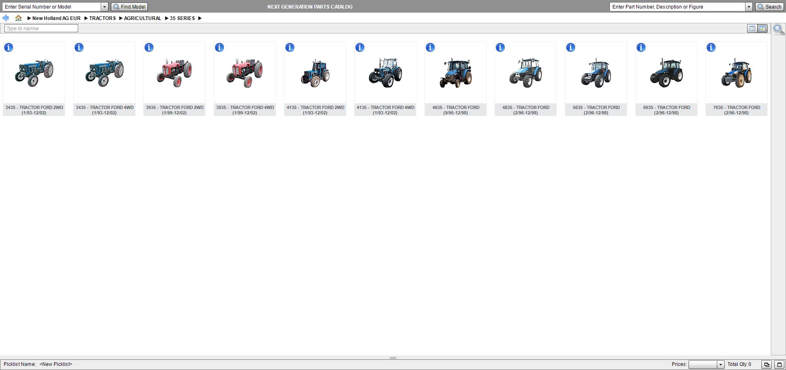The height and width of the screenshot is (370, 786).
Task: Click 3435 - TRACTOR FORD 4WD label
Action: (104, 110)
